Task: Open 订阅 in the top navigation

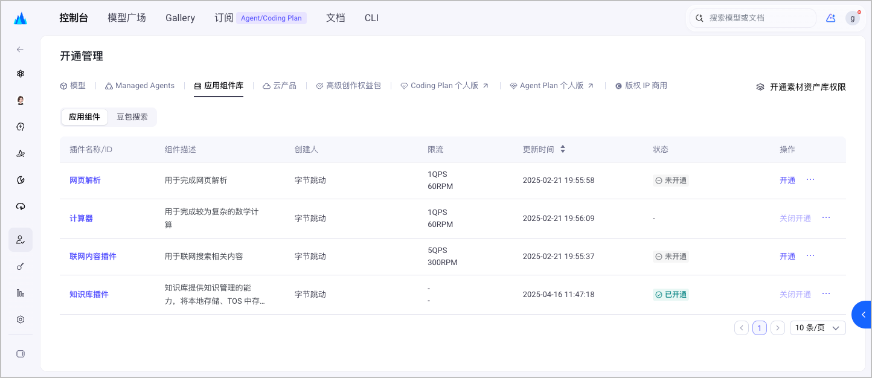Action: pos(224,18)
